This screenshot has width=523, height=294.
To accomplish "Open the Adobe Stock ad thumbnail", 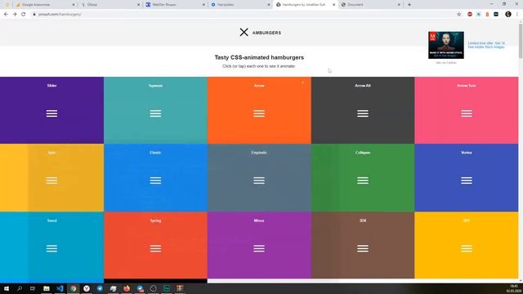I will (x=446, y=45).
